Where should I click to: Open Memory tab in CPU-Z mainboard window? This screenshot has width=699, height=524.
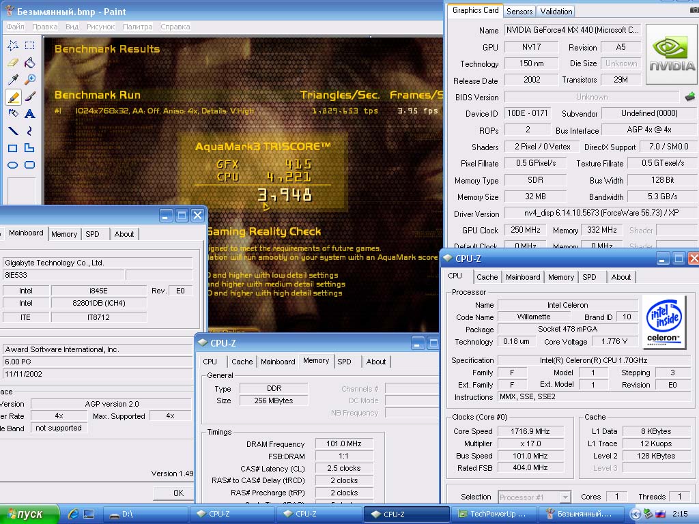coord(64,235)
